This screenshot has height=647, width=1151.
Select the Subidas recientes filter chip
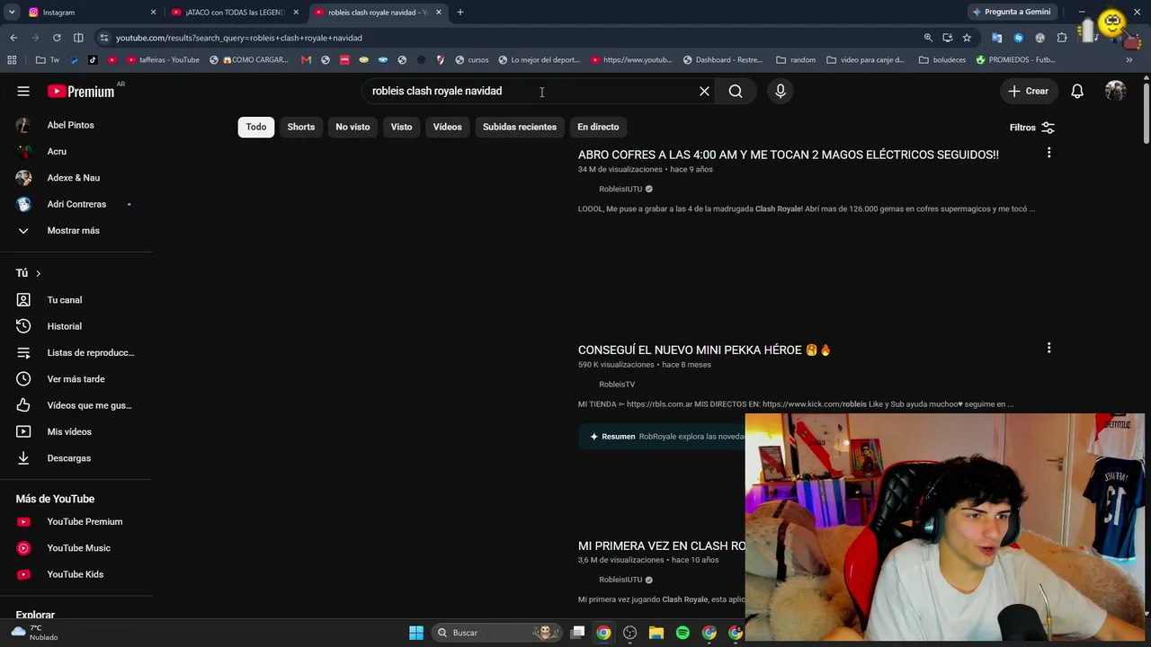click(x=520, y=127)
